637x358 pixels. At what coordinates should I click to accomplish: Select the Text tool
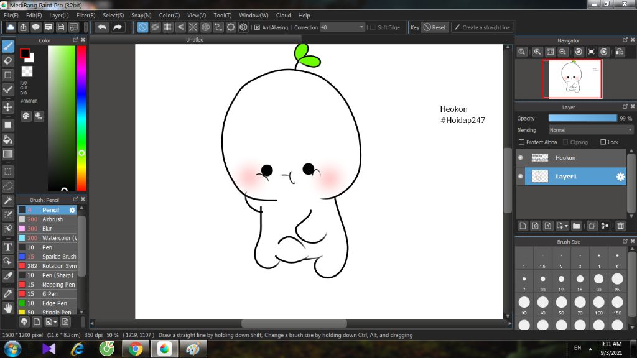coord(8,247)
